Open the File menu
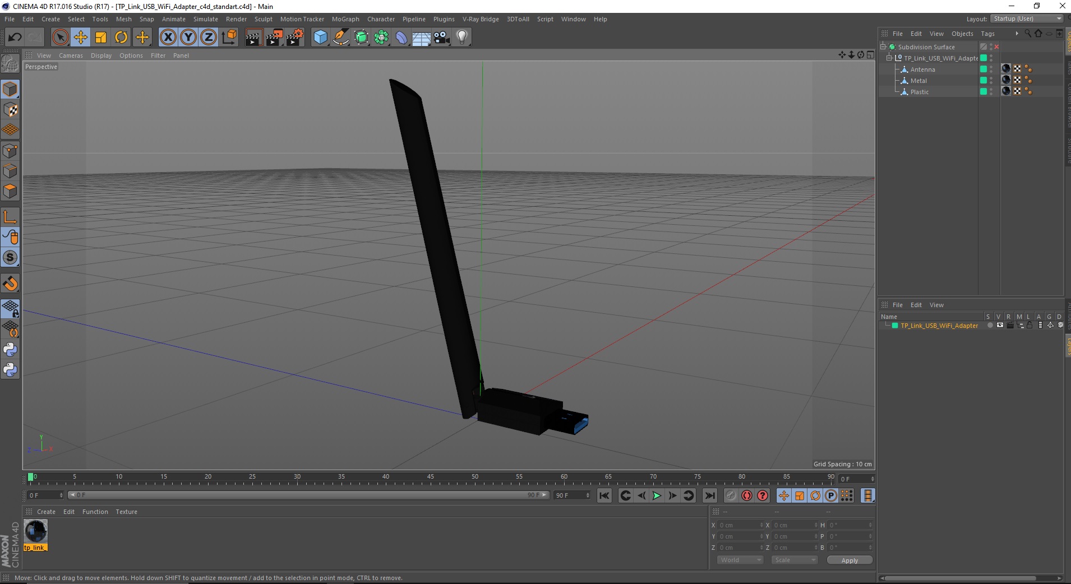The height and width of the screenshot is (584, 1071). tap(10, 19)
